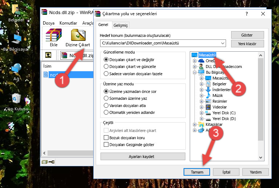Click the OneDrive cloud icon in tree
This screenshot has height=188, width=279.
[201, 61]
